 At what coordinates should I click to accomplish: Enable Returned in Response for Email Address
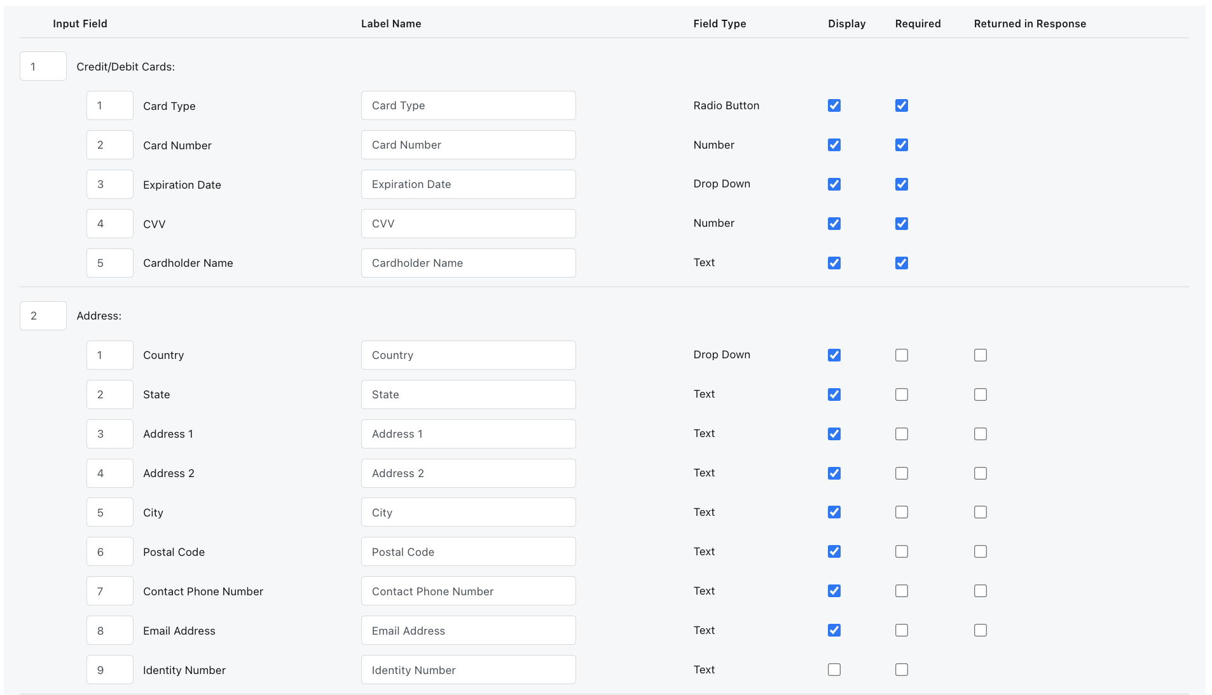tap(981, 630)
